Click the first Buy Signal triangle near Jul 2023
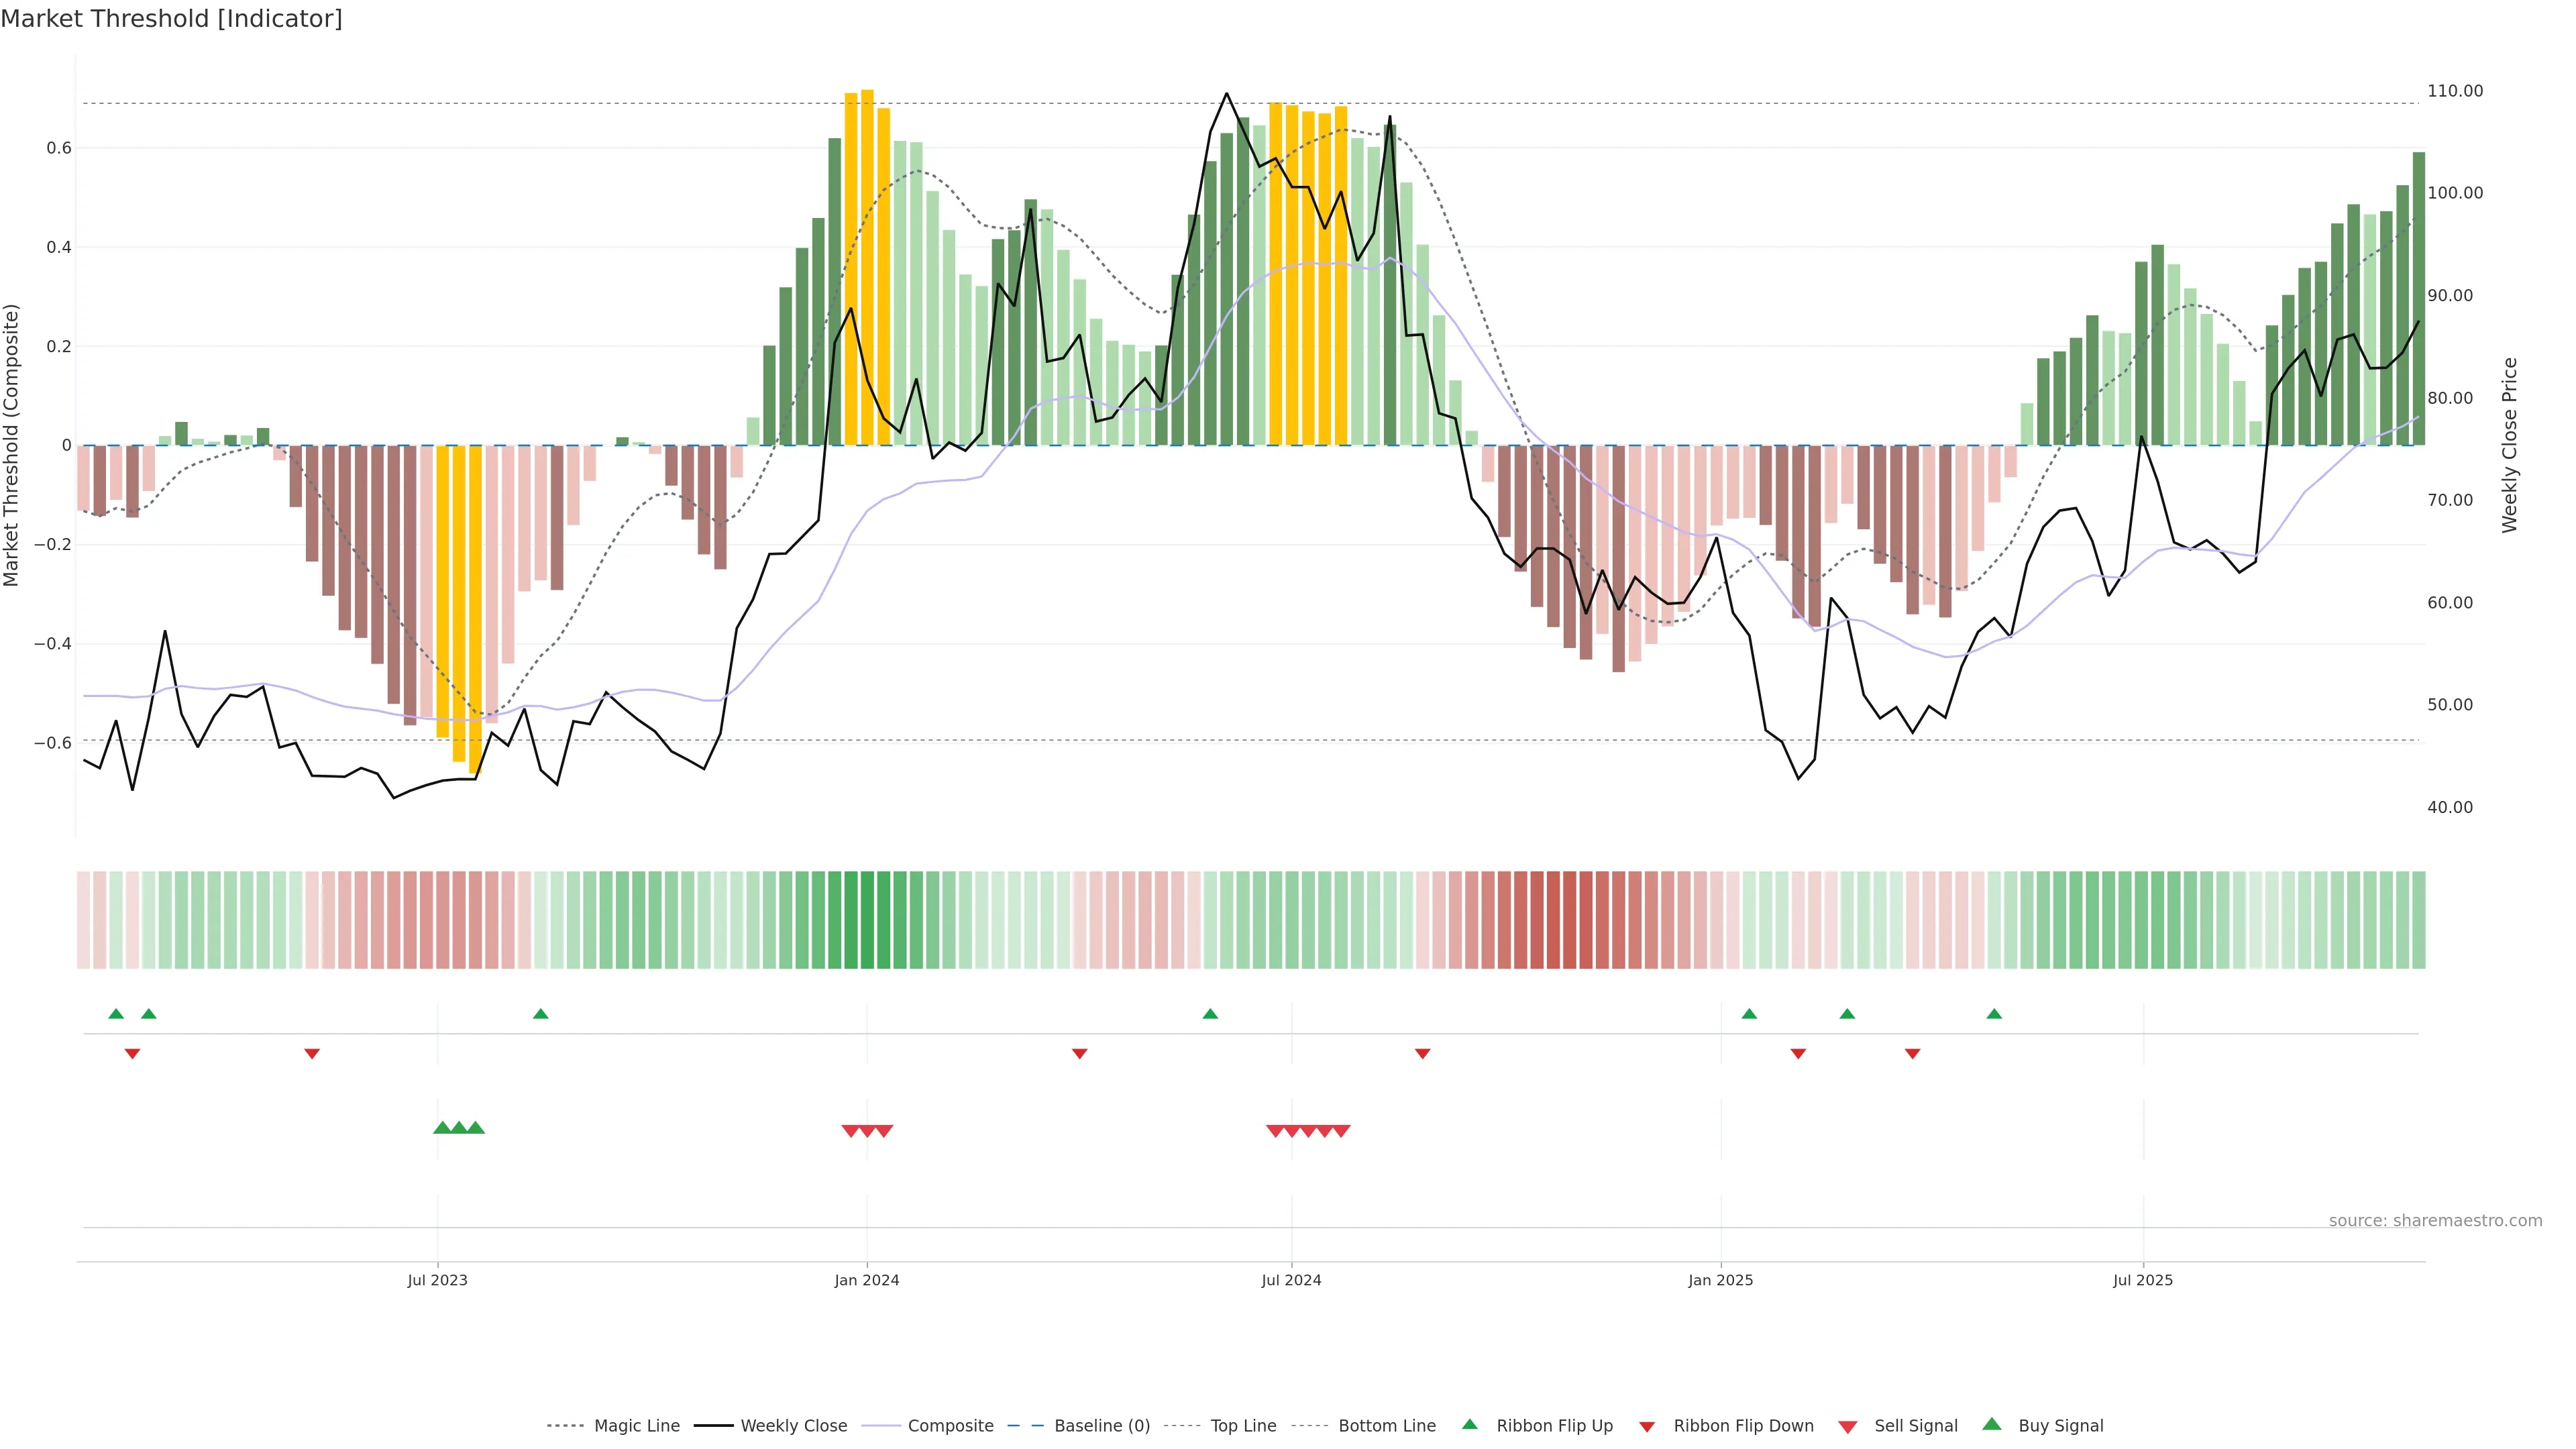 click(442, 1128)
